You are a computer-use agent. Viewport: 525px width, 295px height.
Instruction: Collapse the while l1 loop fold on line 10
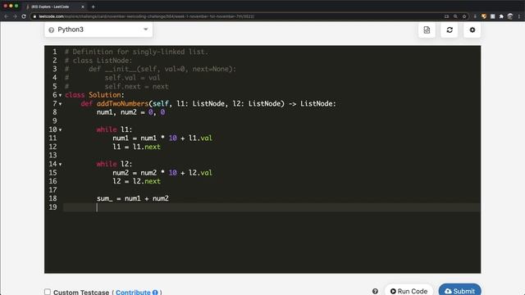pyautogui.click(x=60, y=129)
